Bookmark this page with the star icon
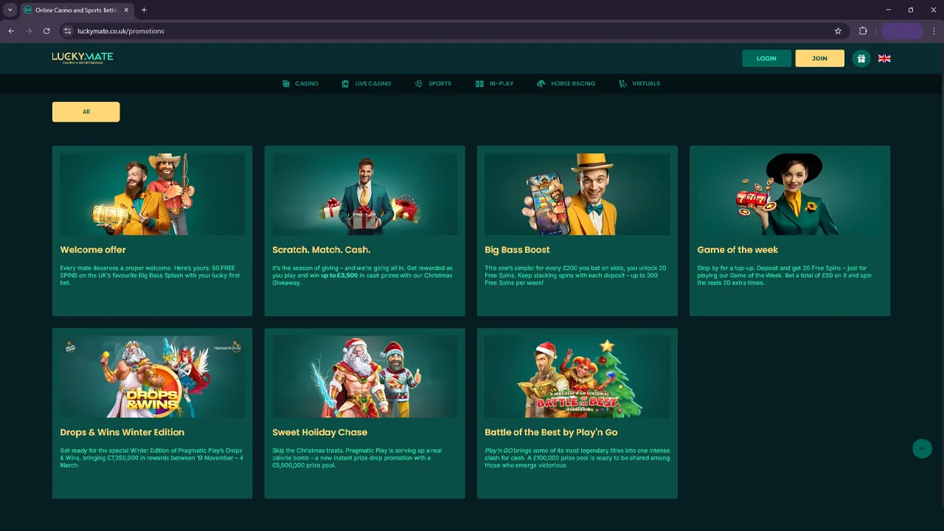Image resolution: width=944 pixels, height=531 pixels. point(838,31)
